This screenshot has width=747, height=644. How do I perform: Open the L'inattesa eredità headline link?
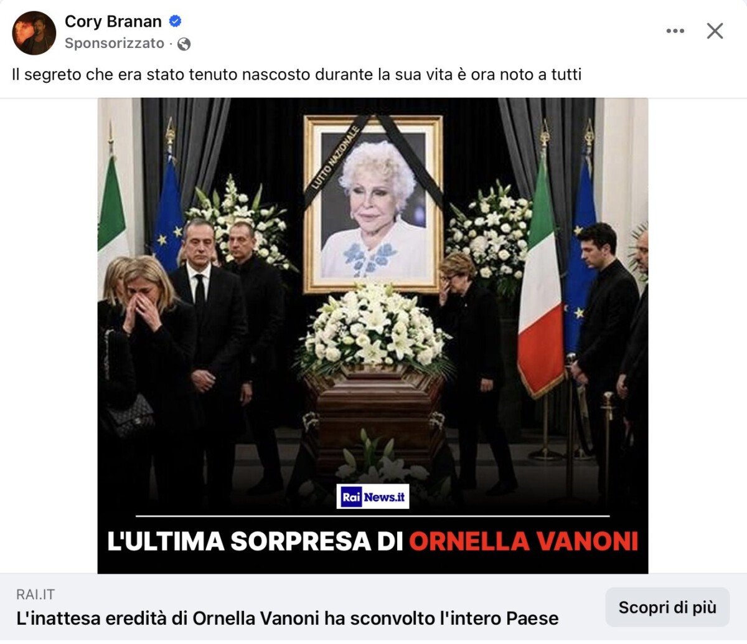pyautogui.click(x=288, y=618)
